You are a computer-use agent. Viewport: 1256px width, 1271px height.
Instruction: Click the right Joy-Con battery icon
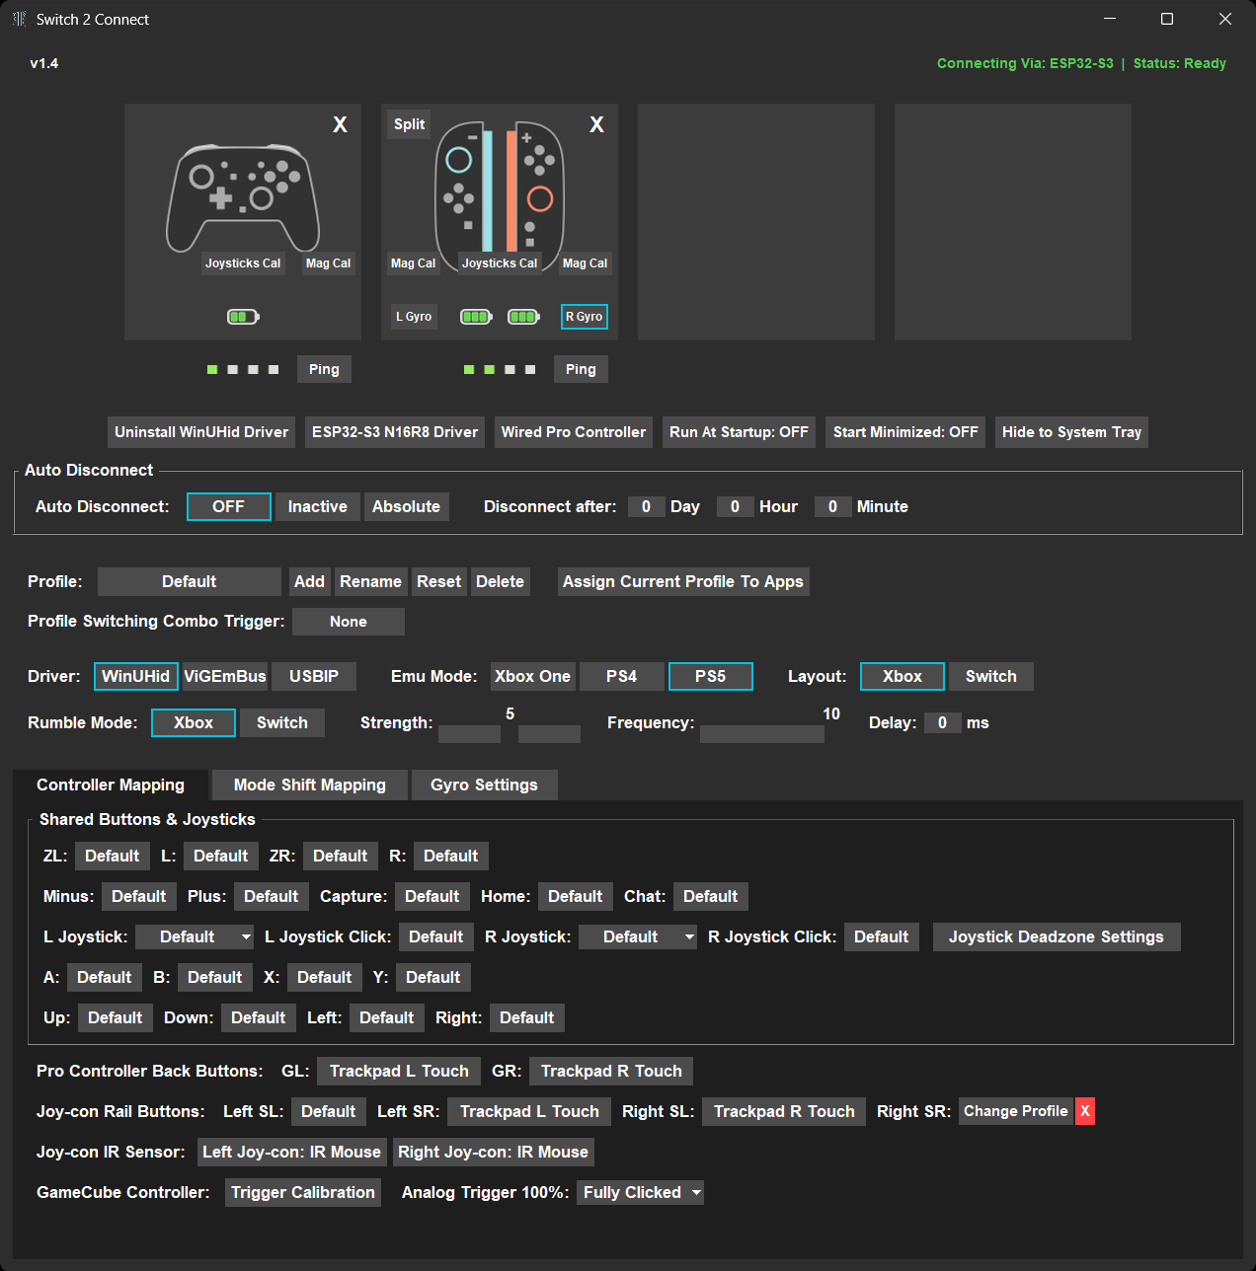pyautogui.click(x=523, y=317)
